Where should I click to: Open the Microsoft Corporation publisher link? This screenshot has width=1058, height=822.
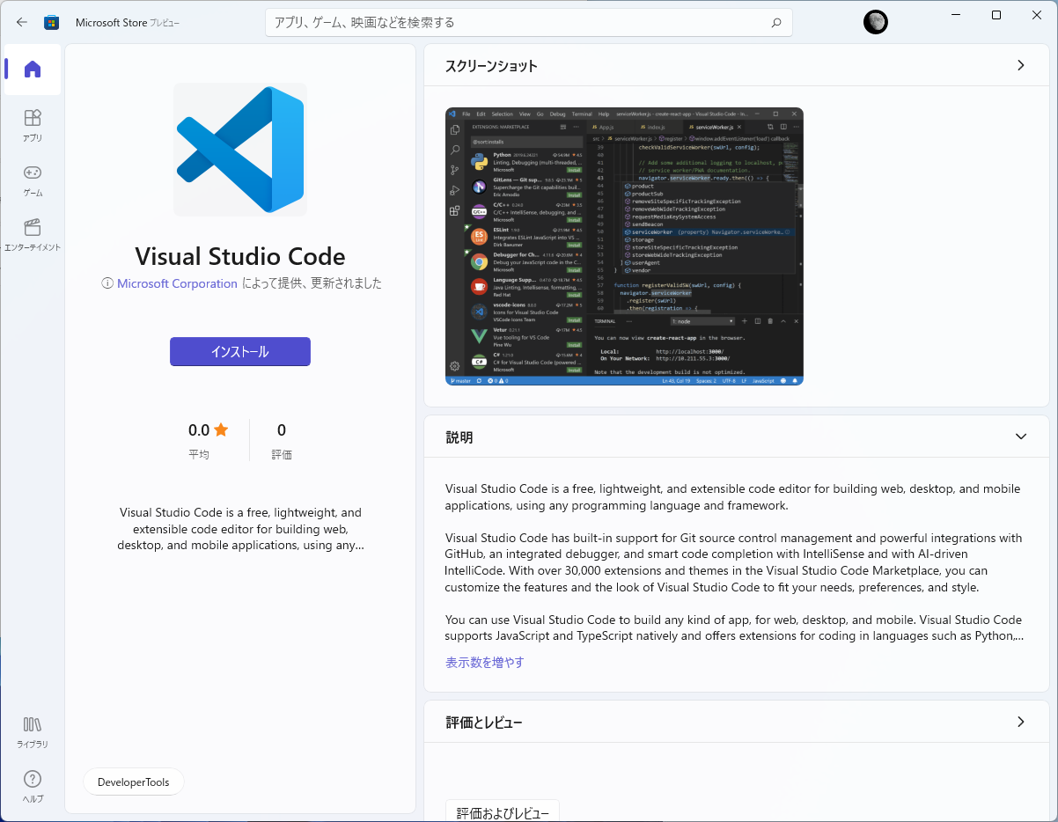point(177,283)
